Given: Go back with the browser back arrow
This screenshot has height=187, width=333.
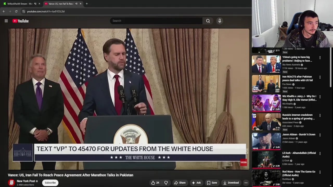Looking at the screenshot, I should 4,11.
